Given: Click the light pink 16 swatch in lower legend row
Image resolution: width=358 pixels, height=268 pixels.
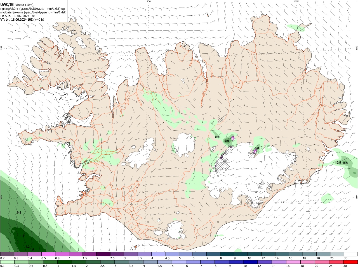Looking at the screenshot, I should (x=293, y=262).
